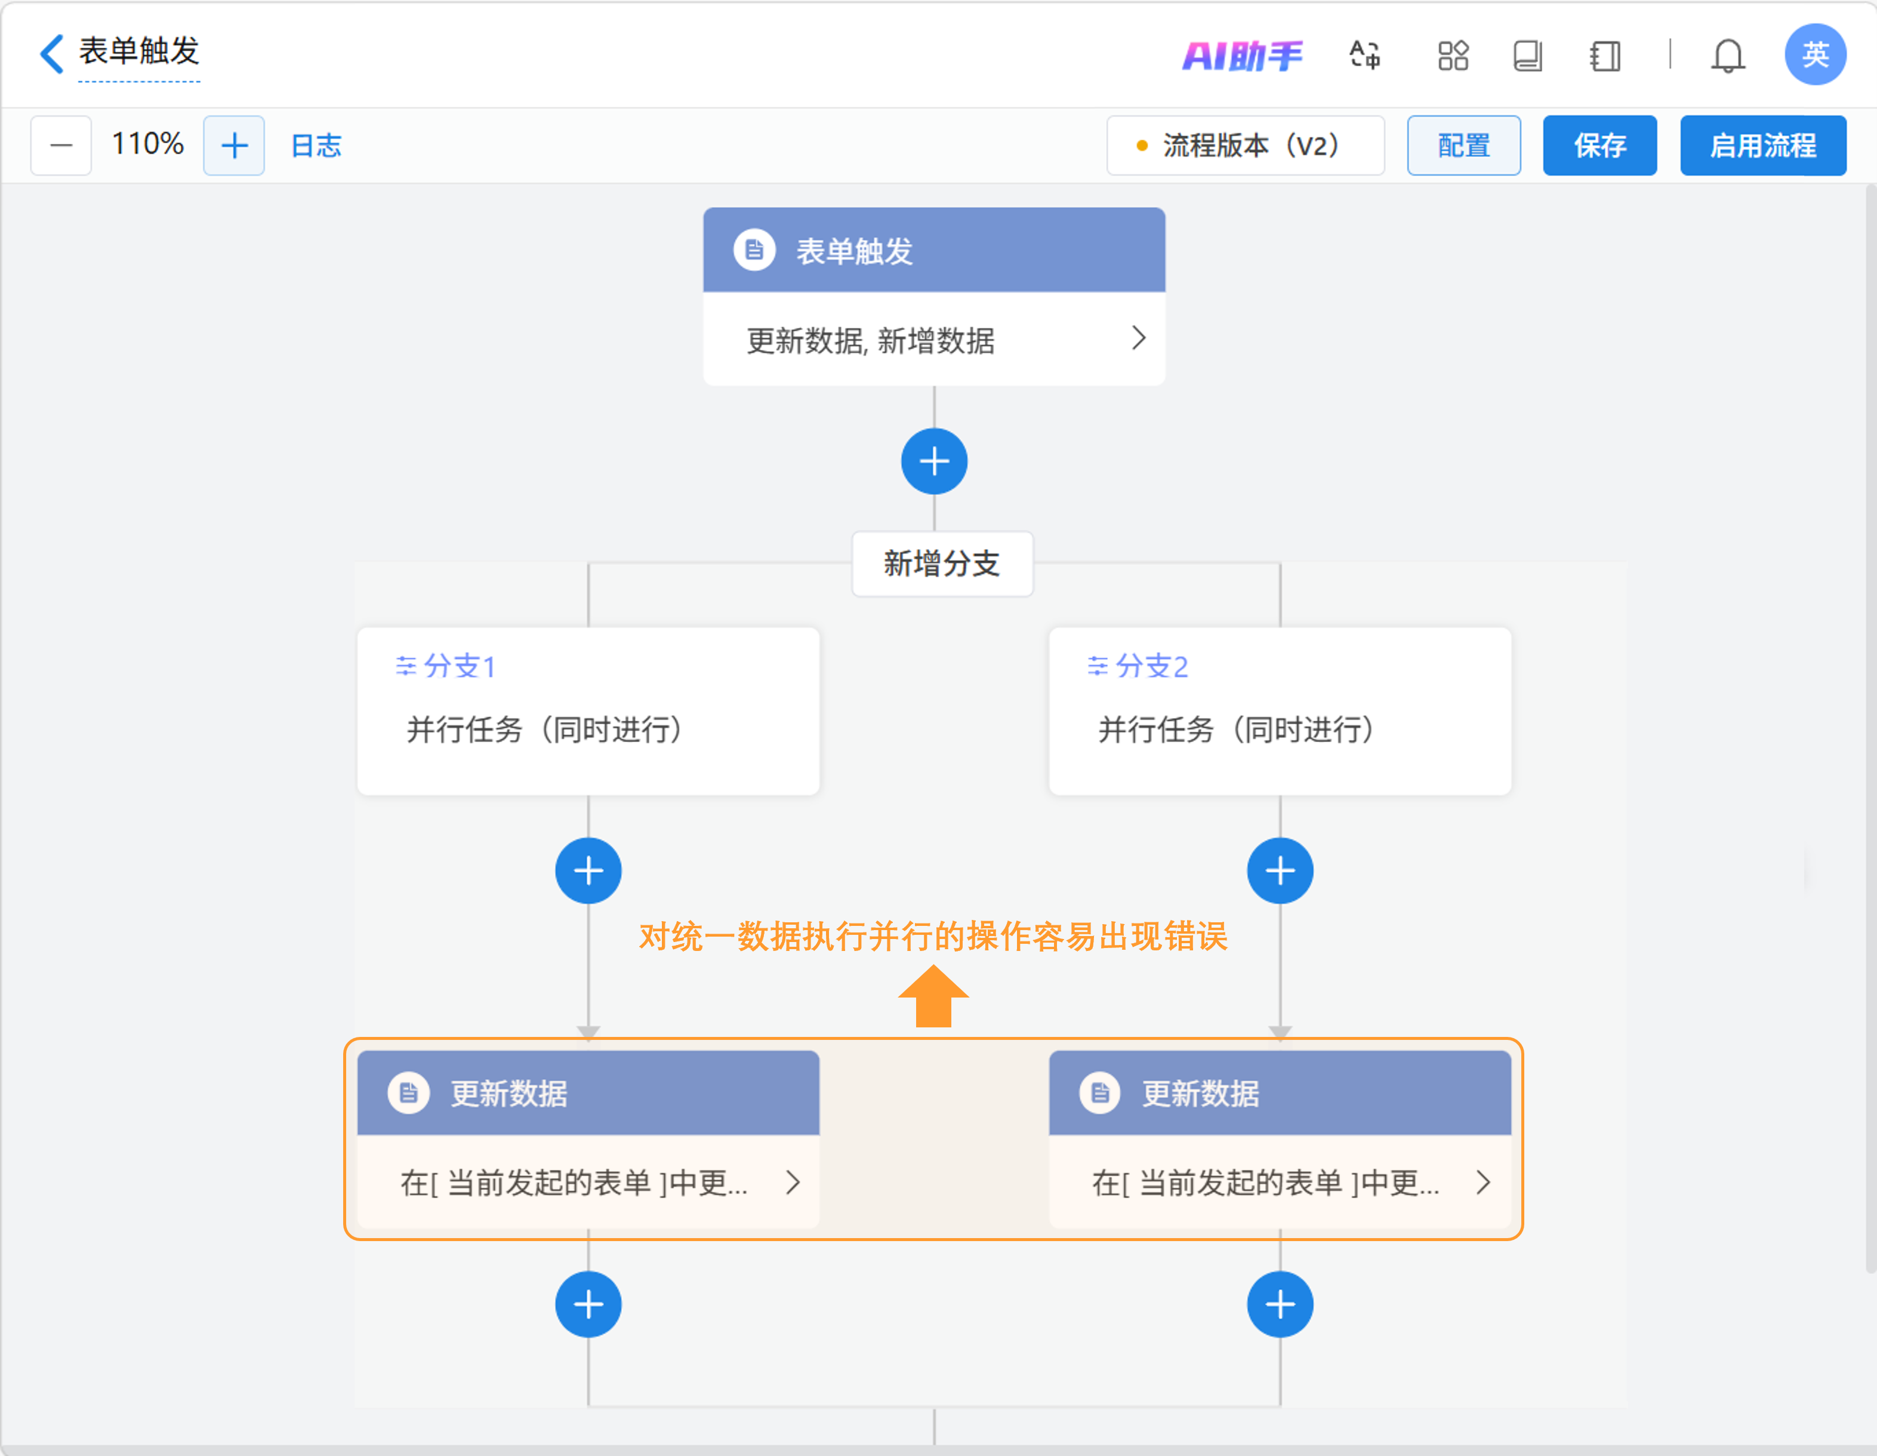
Task: Click the 保存 button
Action: point(1598,145)
